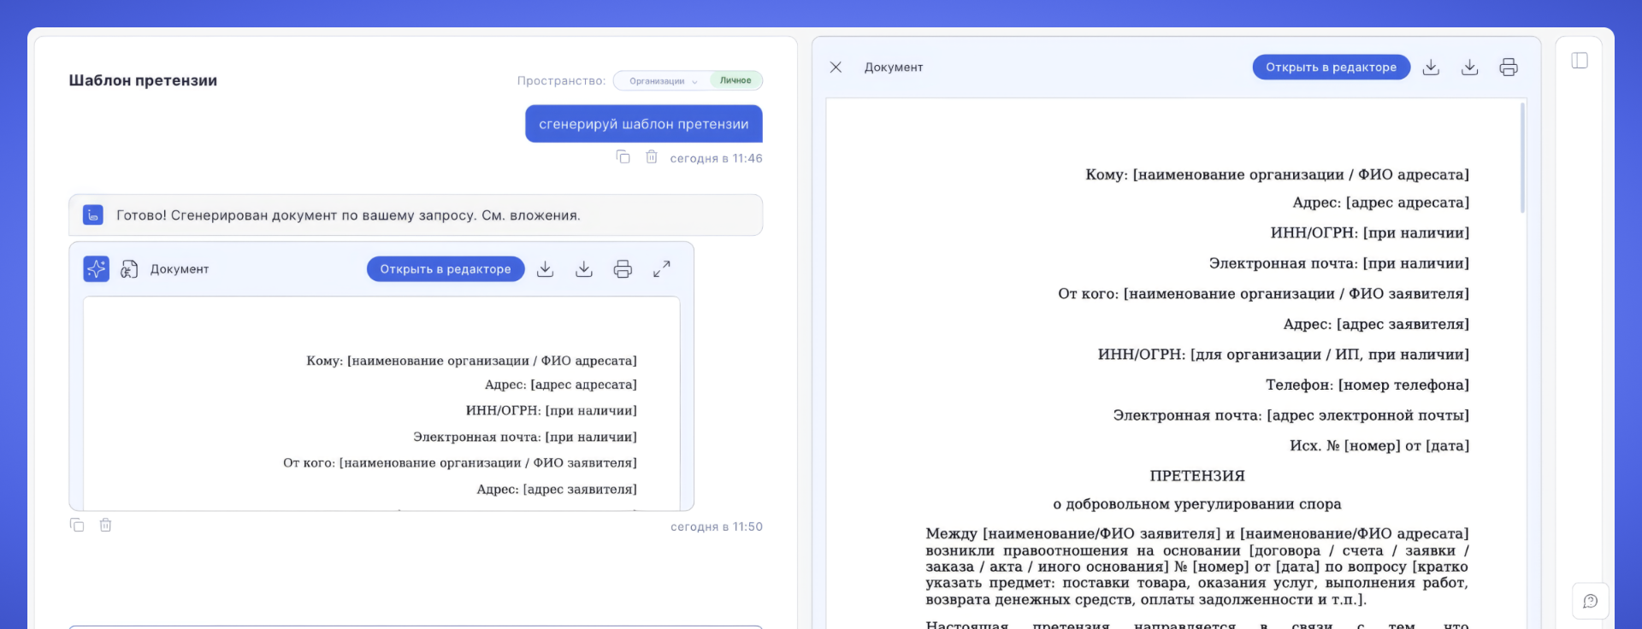The image size is (1642, 629).
Task: Click the right panel document scrollbar
Action: (1522, 158)
